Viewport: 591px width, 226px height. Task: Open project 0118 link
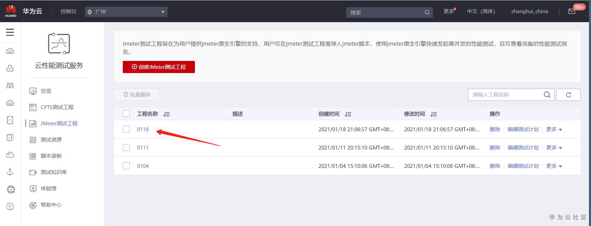pyautogui.click(x=143, y=129)
